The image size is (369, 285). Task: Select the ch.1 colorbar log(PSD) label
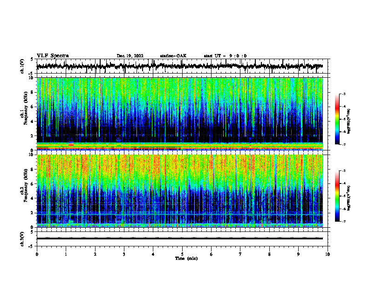(349, 122)
